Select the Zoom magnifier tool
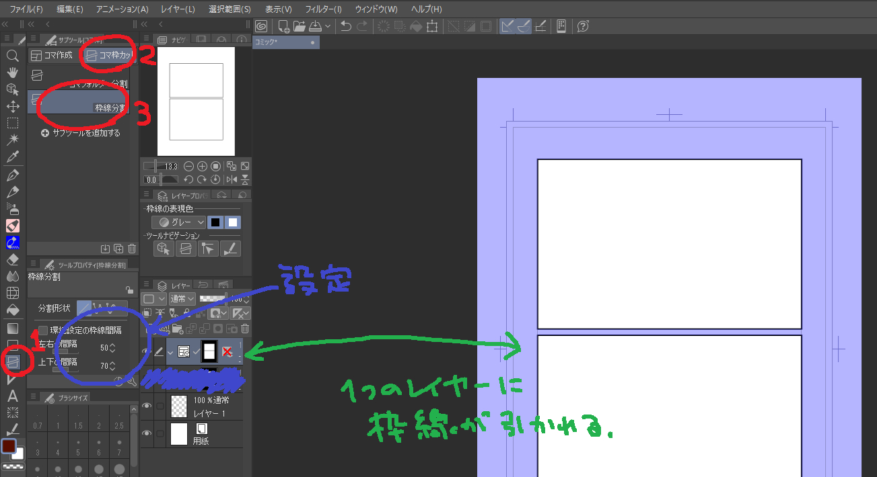Screen dimensions: 877x477 coord(12,55)
